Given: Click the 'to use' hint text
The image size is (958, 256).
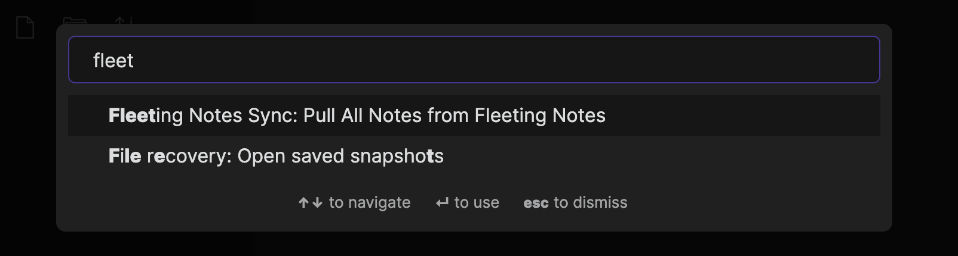Looking at the screenshot, I should coord(477,203).
